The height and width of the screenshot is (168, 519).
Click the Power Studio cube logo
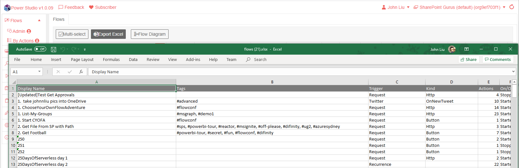(x=7, y=8)
